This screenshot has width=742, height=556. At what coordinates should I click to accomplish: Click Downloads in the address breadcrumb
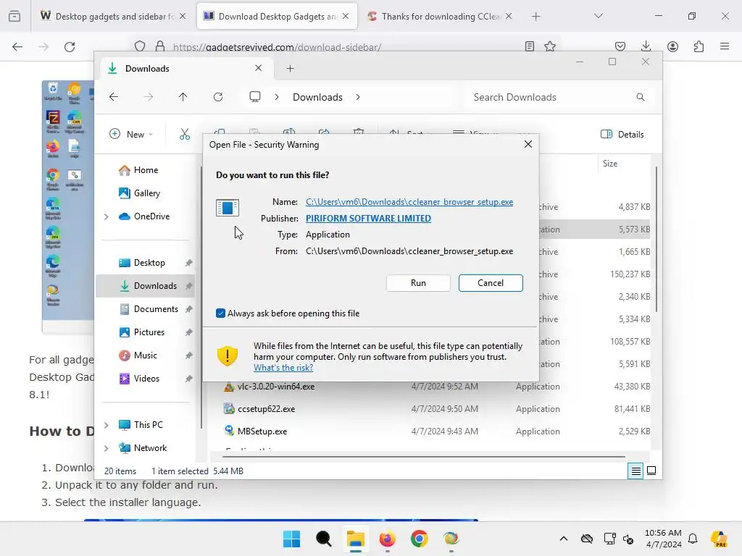[317, 97]
